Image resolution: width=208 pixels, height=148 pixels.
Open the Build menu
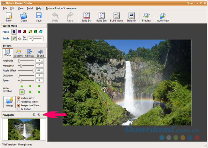tap(30, 8)
